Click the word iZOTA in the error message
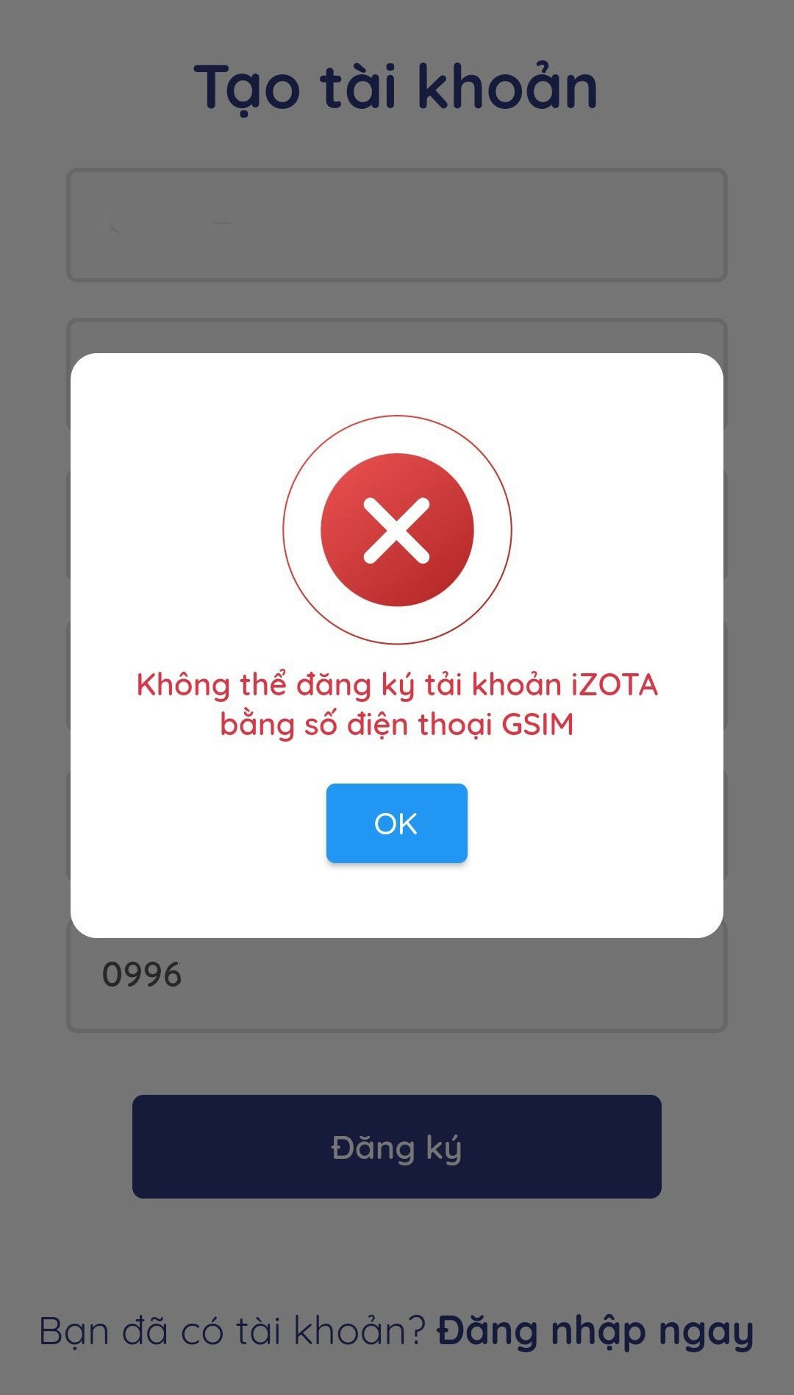This screenshot has height=1395, width=794. pyautogui.click(x=615, y=685)
